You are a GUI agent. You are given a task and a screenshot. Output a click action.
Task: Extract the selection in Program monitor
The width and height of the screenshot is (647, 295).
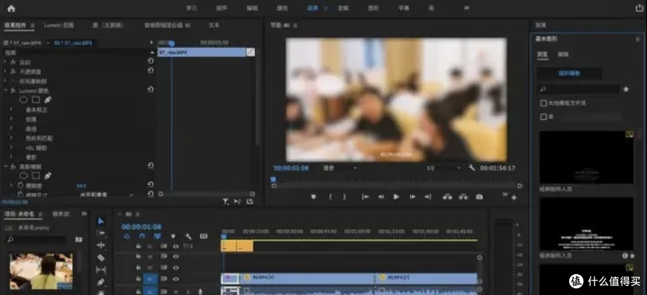click(x=463, y=197)
